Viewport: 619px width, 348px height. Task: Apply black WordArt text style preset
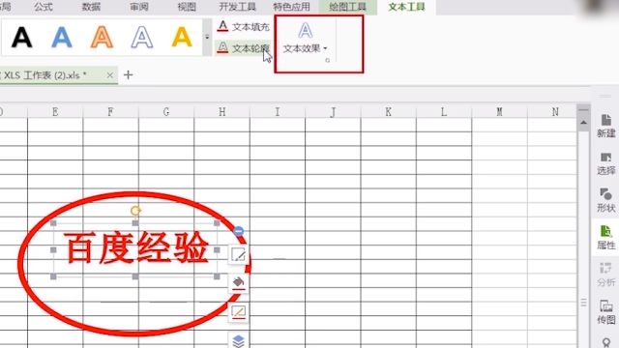21,38
